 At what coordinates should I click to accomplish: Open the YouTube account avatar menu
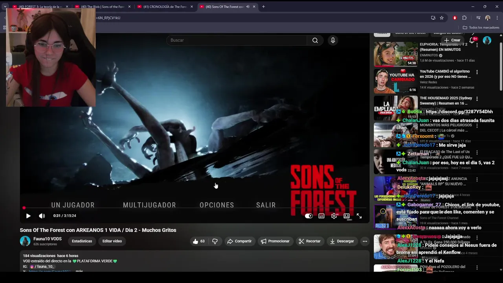487,40
